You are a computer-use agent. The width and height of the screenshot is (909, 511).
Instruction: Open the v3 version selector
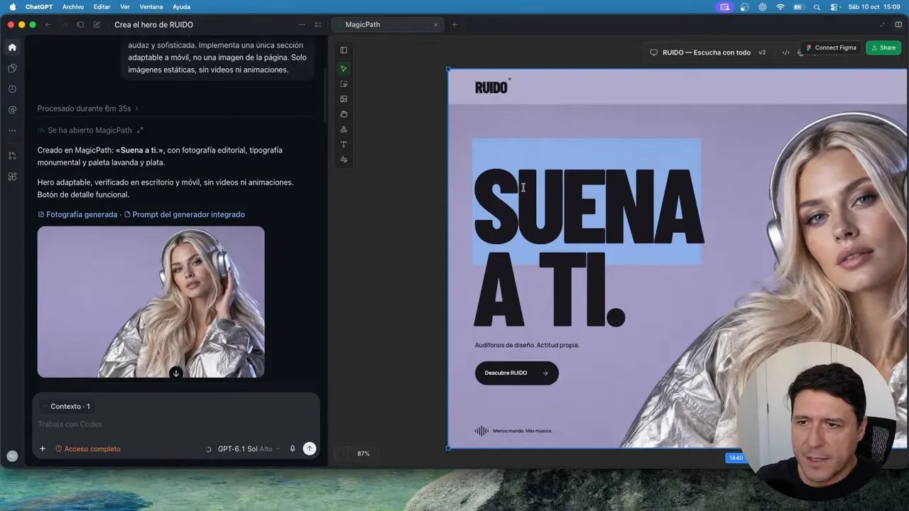tap(762, 53)
